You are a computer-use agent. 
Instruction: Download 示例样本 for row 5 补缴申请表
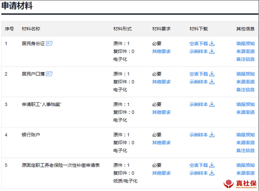pos(199,173)
